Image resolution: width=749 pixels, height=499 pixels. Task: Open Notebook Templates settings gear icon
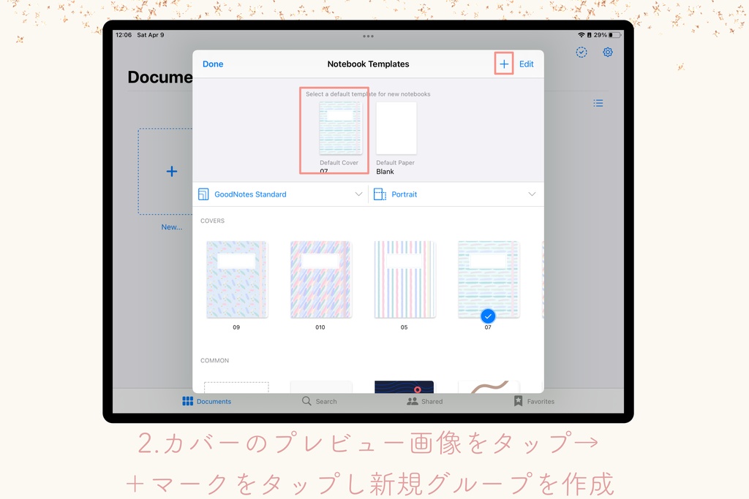[607, 52]
